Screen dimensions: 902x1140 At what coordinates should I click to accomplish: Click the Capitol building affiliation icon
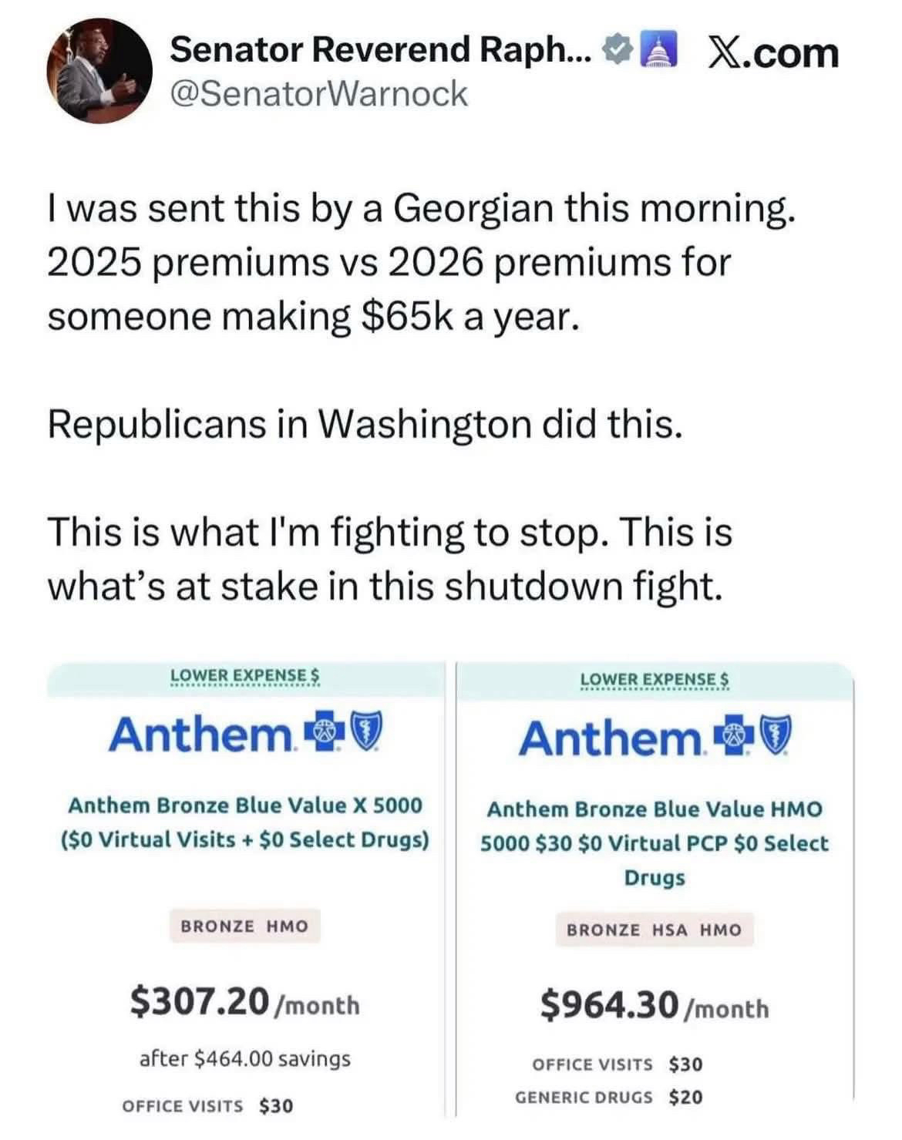pyautogui.click(x=655, y=52)
